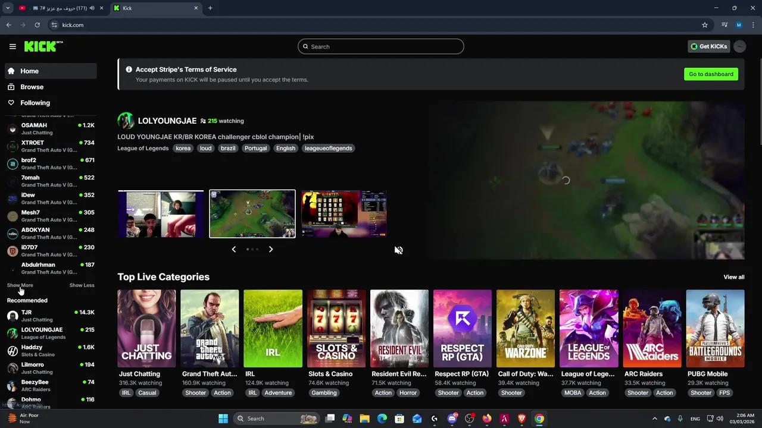The width and height of the screenshot is (762, 428).
Task: Open the profile avatar menu
Action: tap(740, 46)
